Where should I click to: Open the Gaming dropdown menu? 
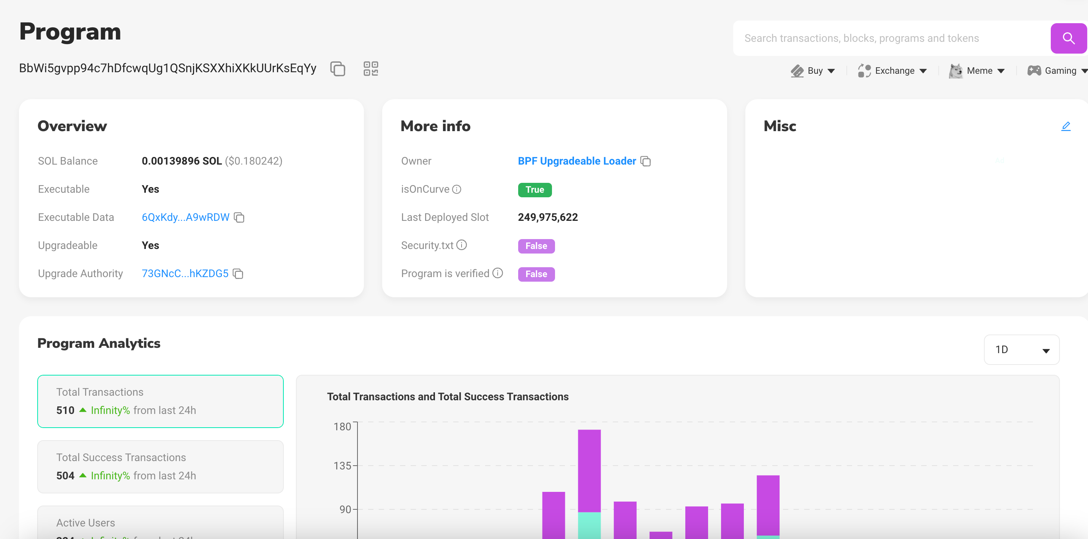[x=1058, y=71]
